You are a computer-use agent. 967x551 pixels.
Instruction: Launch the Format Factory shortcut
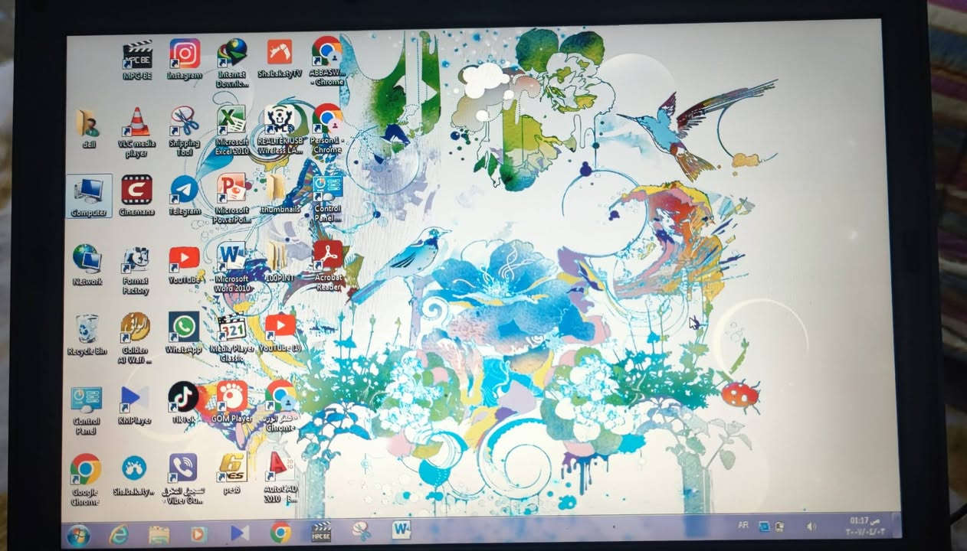[136, 270]
